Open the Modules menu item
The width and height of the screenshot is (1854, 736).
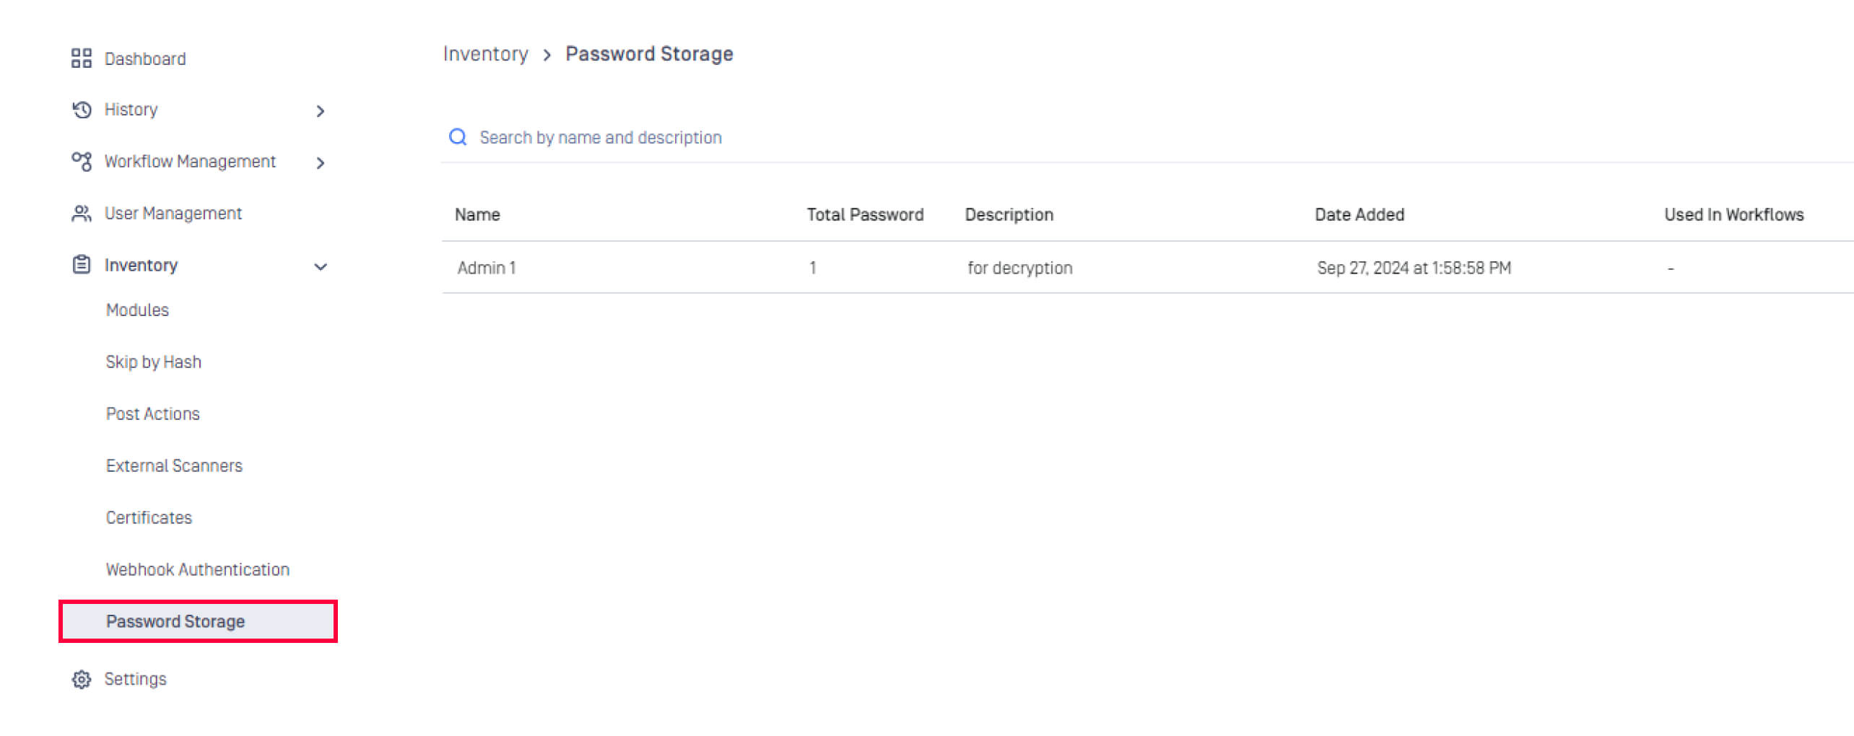click(x=137, y=310)
